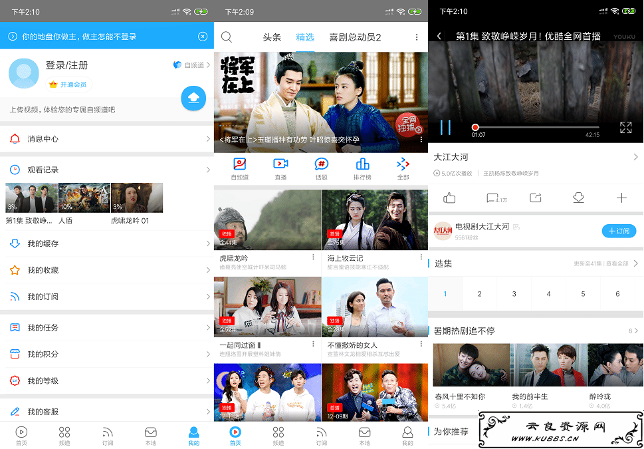Switch to the 喜剧总动员2 tab
The height and width of the screenshot is (449, 644).
(355, 37)
